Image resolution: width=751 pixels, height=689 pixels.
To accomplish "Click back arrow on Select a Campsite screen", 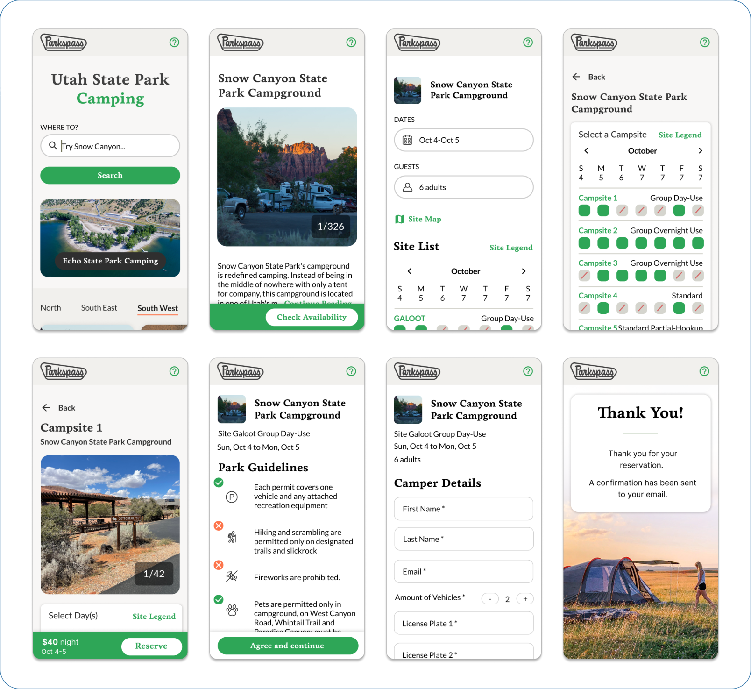I will point(576,77).
